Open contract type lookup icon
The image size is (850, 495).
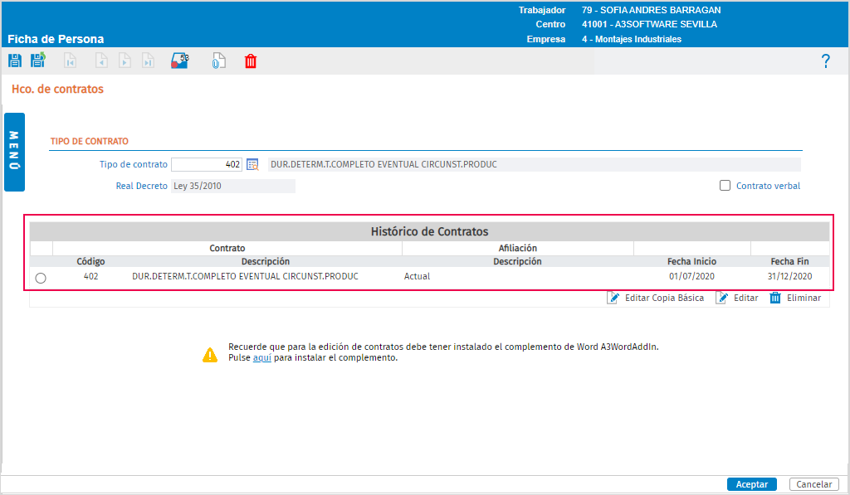click(x=252, y=165)
